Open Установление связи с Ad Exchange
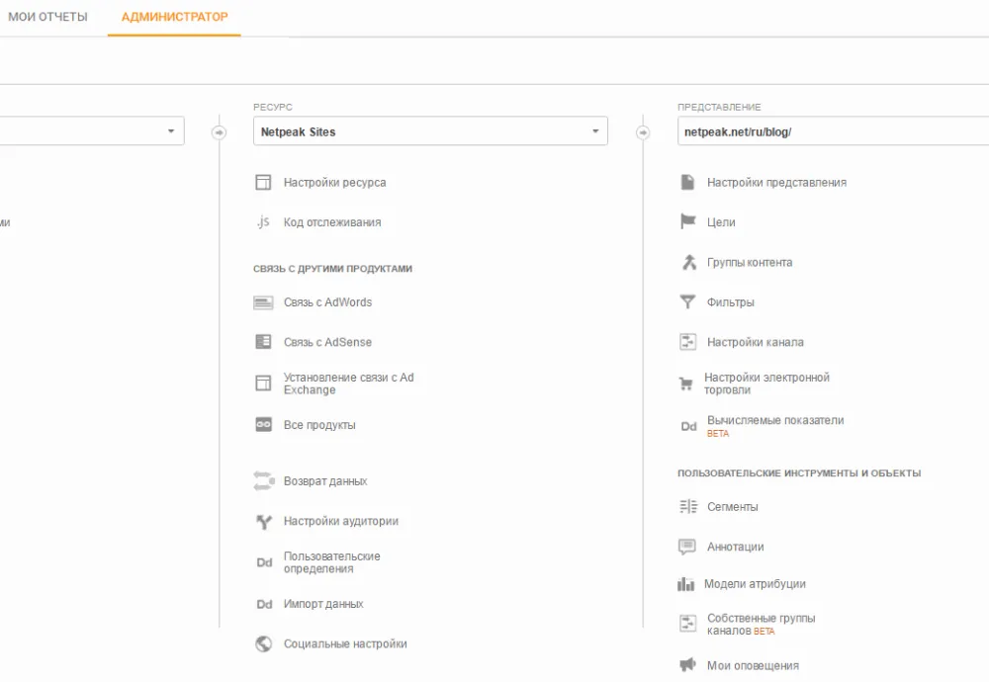 348,384
